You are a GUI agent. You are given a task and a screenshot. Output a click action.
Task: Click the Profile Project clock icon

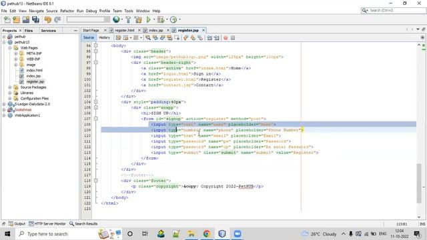(x=173, y=19)
